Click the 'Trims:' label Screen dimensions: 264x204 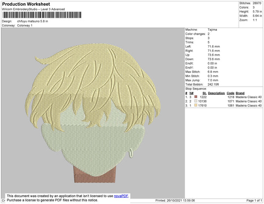(x=190, y=42)
